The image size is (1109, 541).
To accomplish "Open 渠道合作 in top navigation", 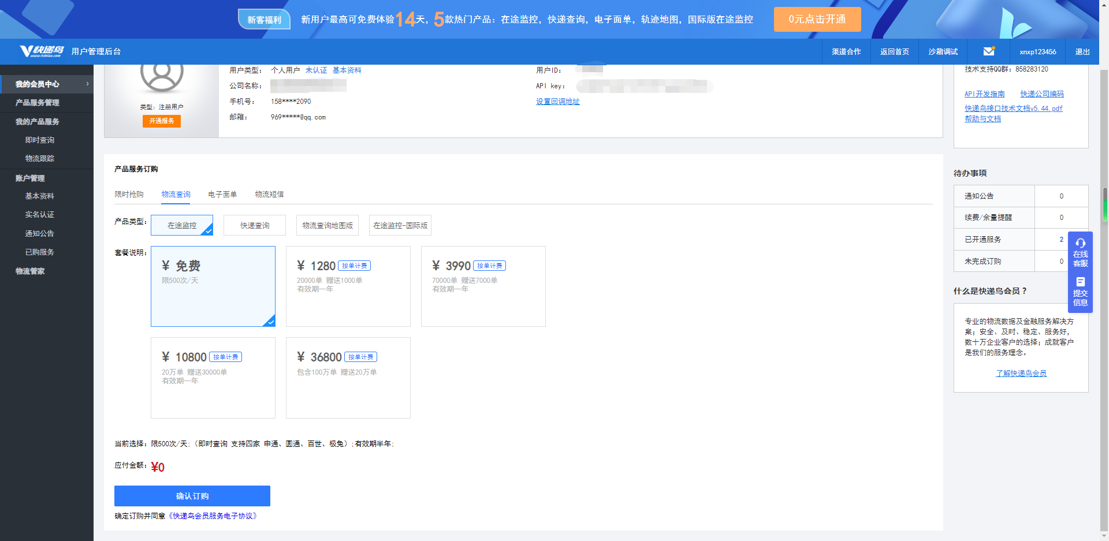I will tap(846, 51).
